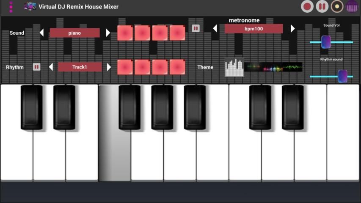
Task: Increase metronome bpm with right arrow
Action: point(292,28)
